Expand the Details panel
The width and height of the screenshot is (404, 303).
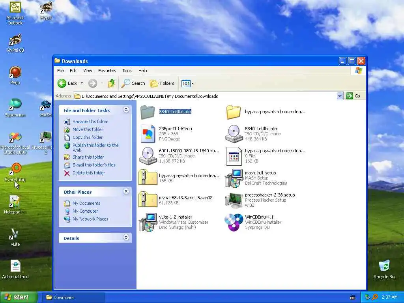click(x=126, y=237)
